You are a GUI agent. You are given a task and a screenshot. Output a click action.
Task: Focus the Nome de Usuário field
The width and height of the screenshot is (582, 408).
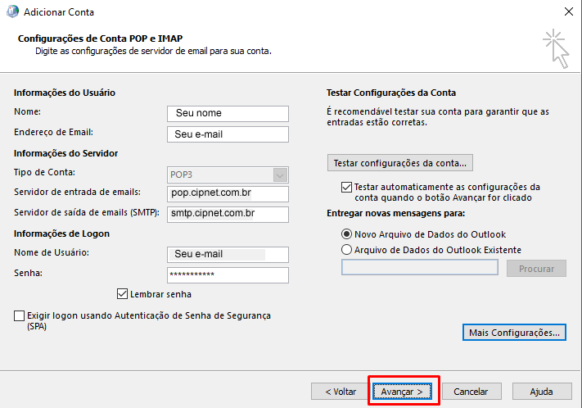(x=228, y=255)
